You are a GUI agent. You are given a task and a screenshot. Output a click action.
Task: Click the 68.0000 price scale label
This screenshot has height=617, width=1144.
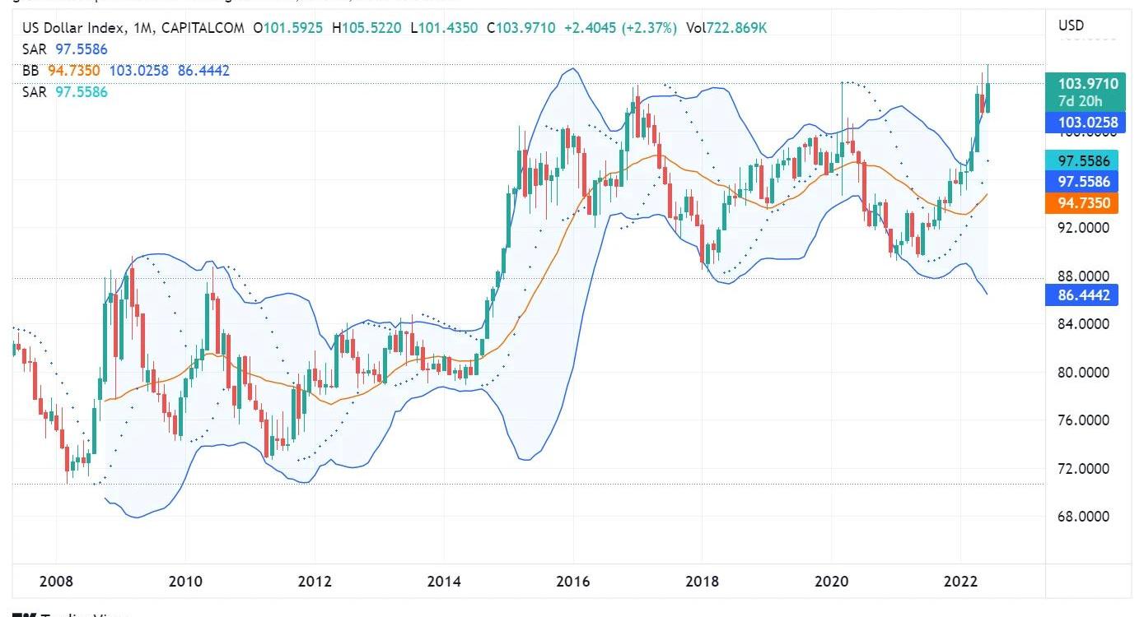pos(1084,517)
